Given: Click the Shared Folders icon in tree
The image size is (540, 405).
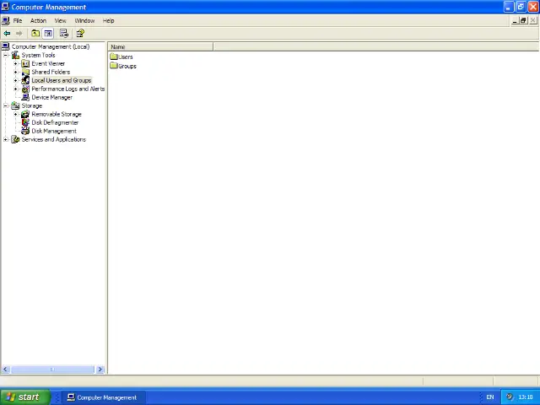Looking at the screenshot, I should [25, 72].
